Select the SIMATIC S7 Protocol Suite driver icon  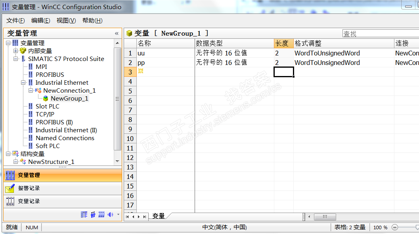(23, 59)
